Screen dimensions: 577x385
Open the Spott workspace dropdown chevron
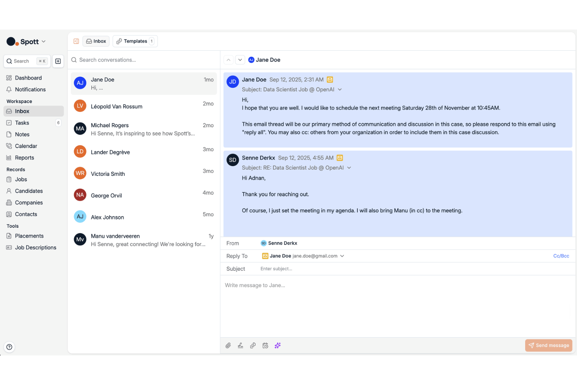coord(44,41)
